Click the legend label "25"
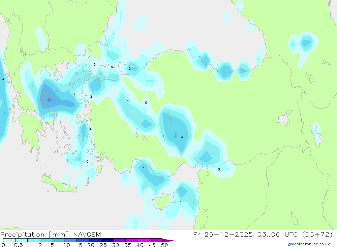 [x=103, y=245]
